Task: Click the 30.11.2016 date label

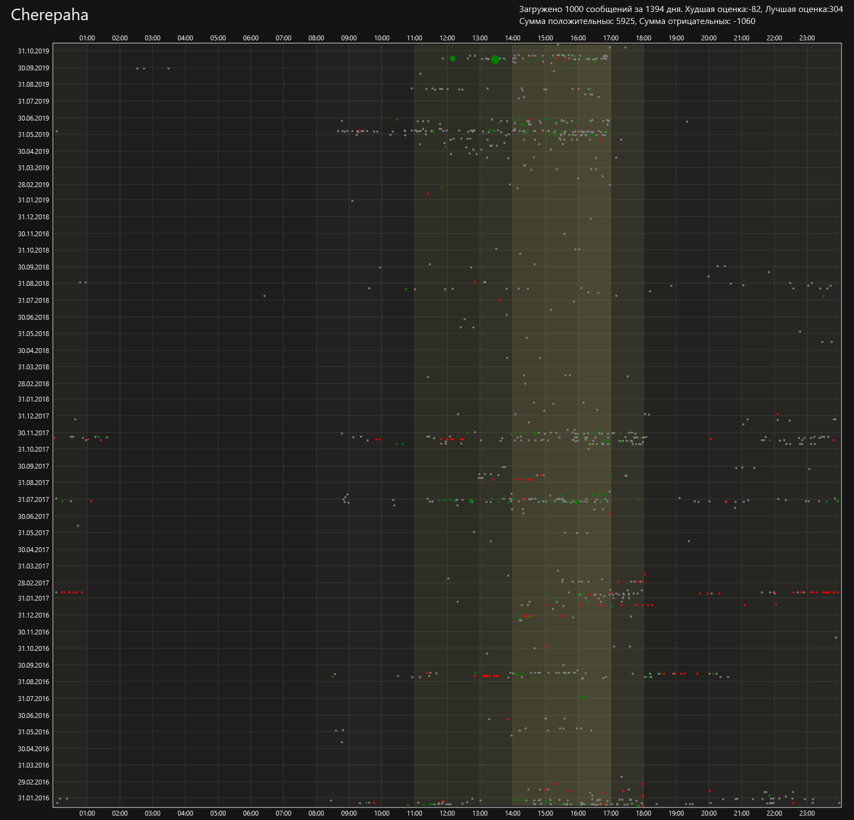Action: (x=33, y=632)
